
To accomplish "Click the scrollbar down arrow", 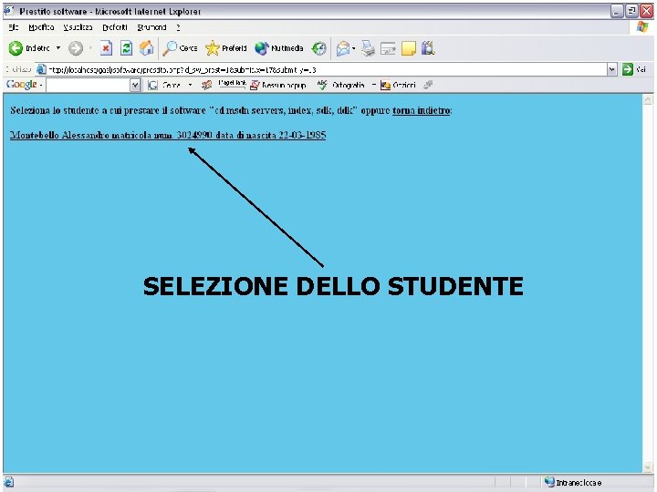I will pos(647,467).
